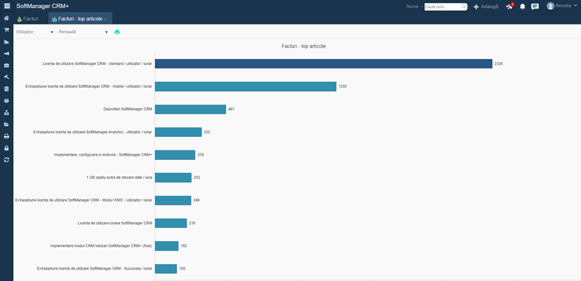Viewport: 581px width, 281px height.
Task: Open the hamburger main menu
Action: [x=7, y=6]
